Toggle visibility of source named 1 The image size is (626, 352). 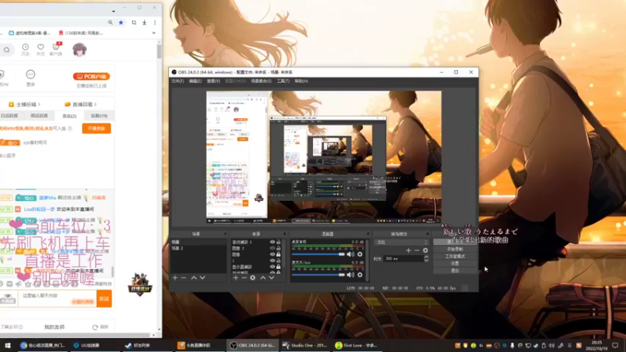coord(272,260)
